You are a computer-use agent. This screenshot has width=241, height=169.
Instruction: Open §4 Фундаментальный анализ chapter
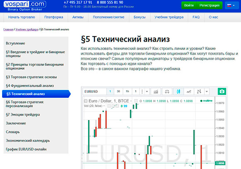tap(30, 86)
